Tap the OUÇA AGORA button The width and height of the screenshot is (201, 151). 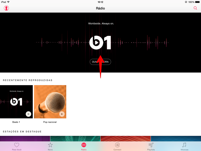(100, 62)
